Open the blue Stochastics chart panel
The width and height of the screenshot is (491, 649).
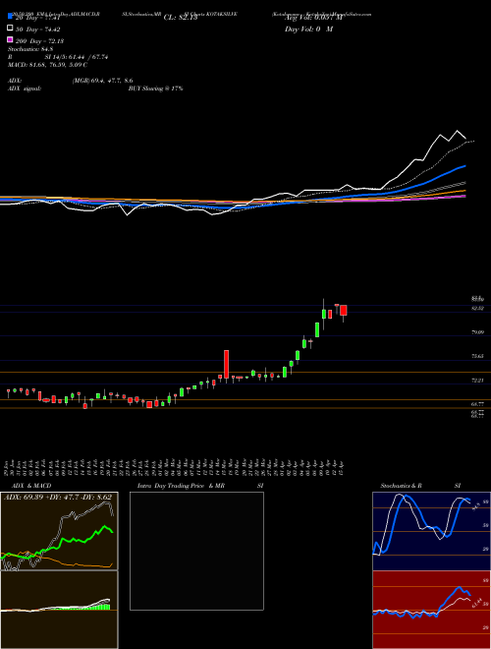[x=431, y=531]
